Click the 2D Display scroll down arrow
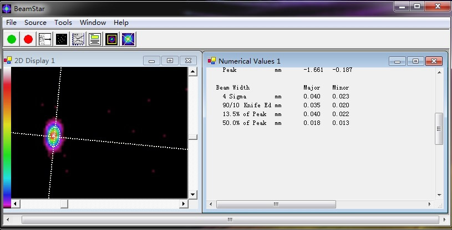 pyautogui.click(x=193, y=195)
